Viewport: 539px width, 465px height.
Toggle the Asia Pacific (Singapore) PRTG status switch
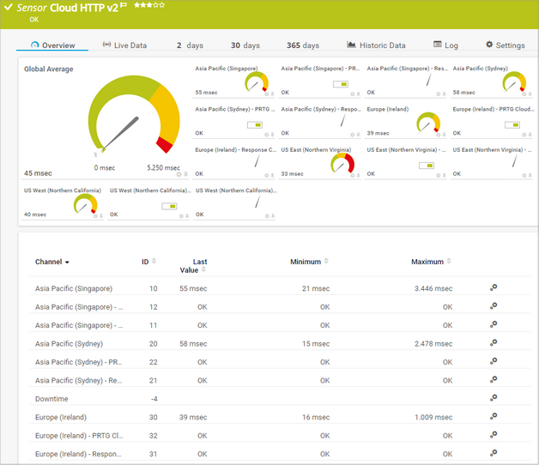(341, 84)
